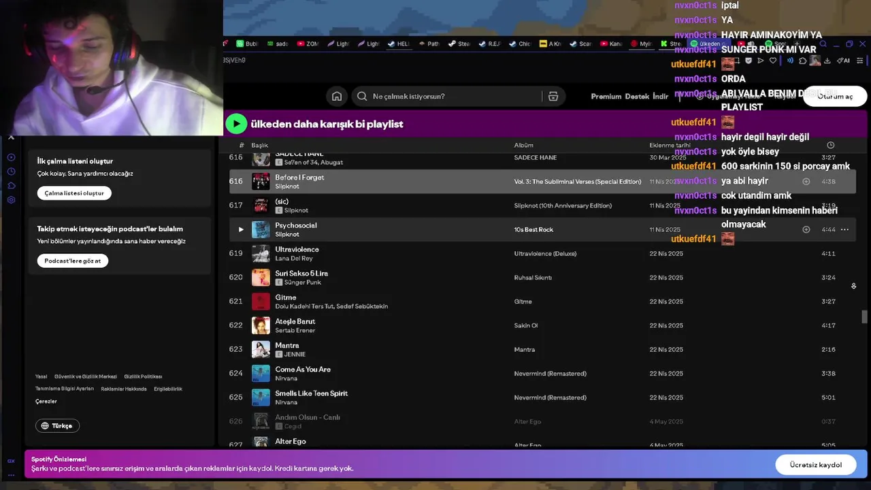The height and width of the screenshot is (490, 871).
Task: Open the Premium link in the Spotify header
Action: [x=606, y=96]
